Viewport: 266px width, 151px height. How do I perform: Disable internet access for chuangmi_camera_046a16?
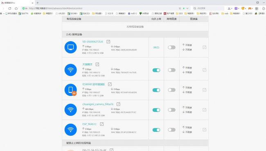tap(156, 110)
